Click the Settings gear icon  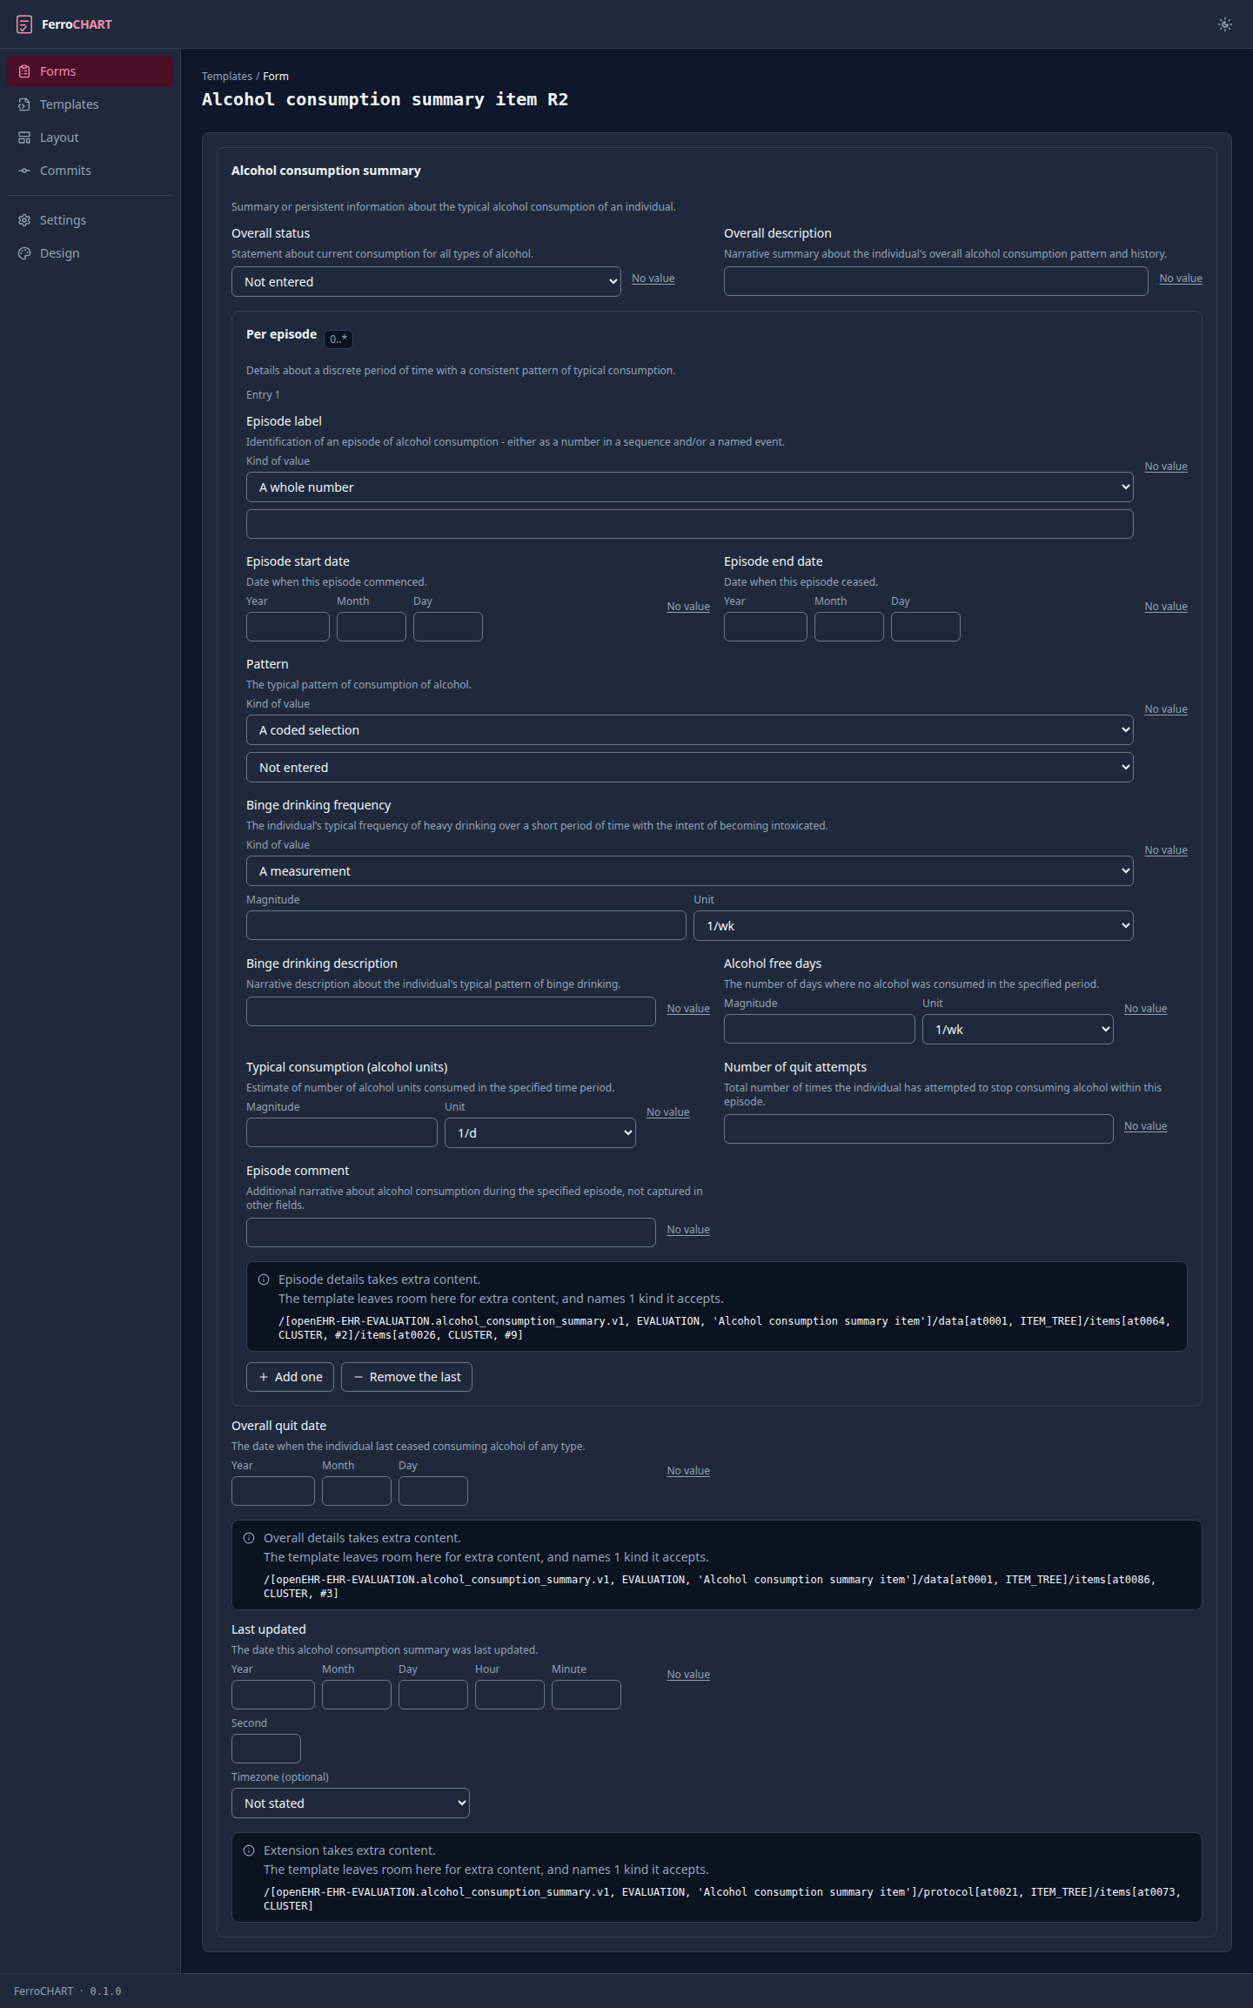pos(24,220)
